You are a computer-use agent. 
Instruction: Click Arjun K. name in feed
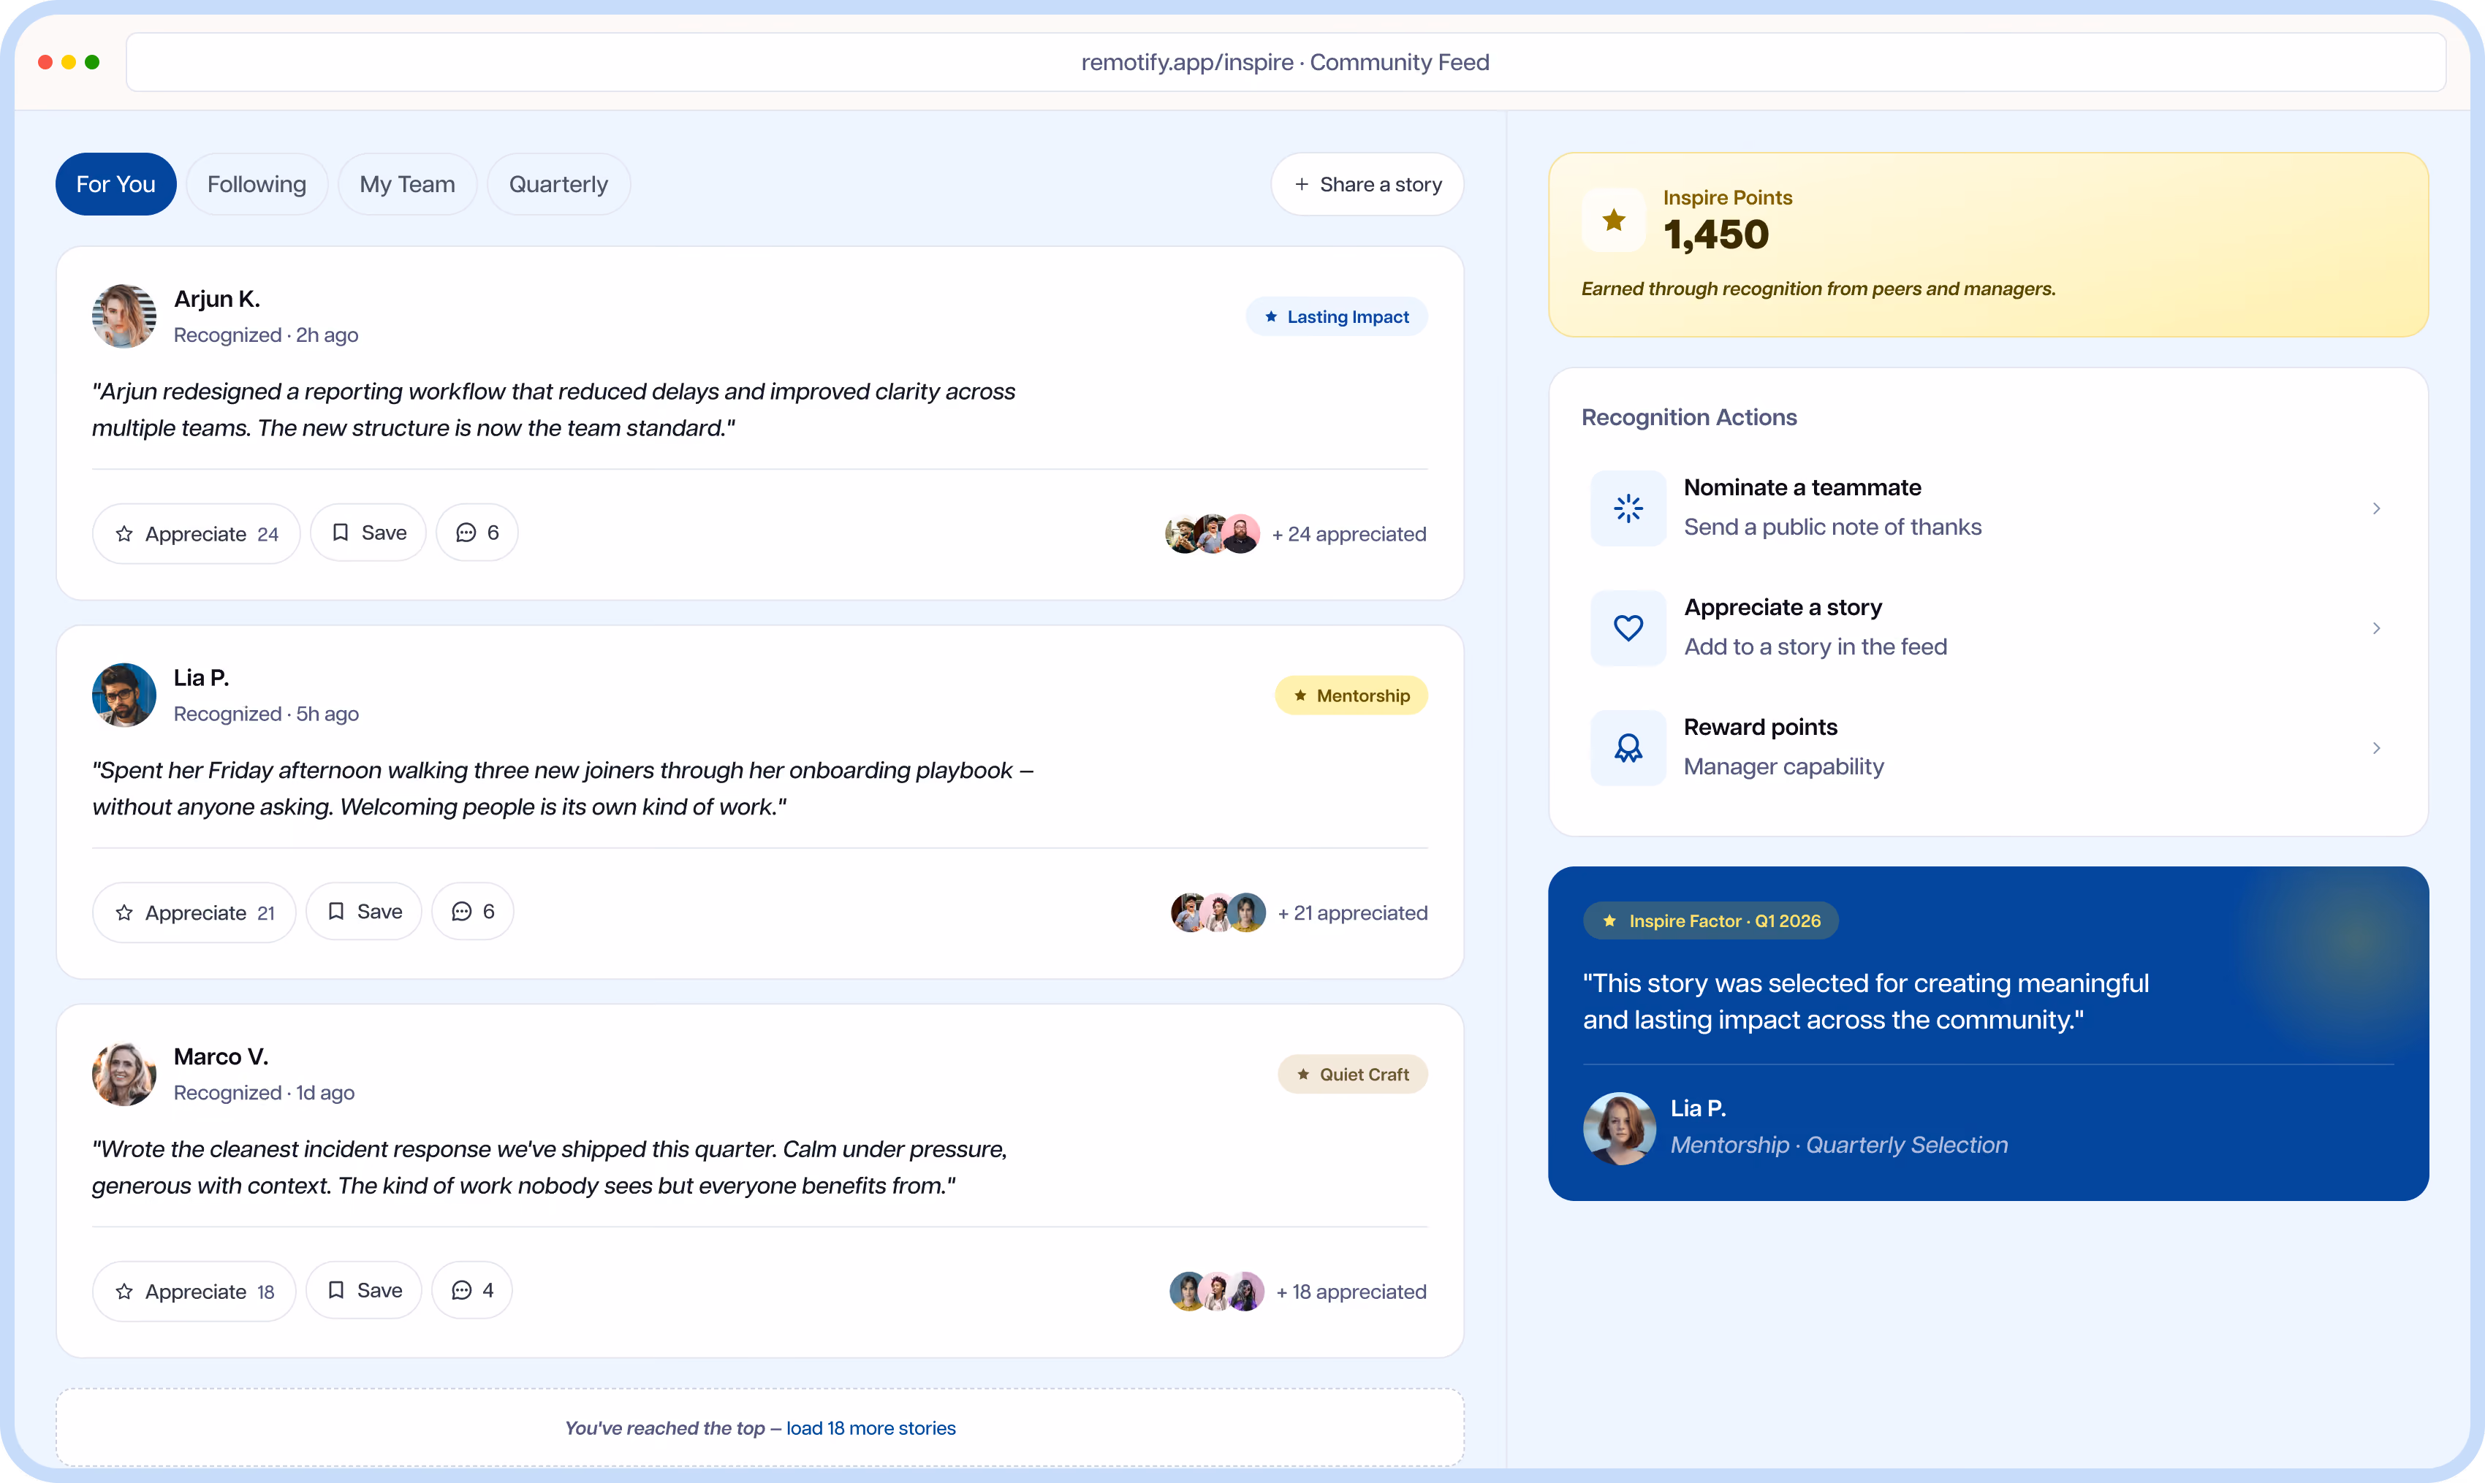point(217,299)
